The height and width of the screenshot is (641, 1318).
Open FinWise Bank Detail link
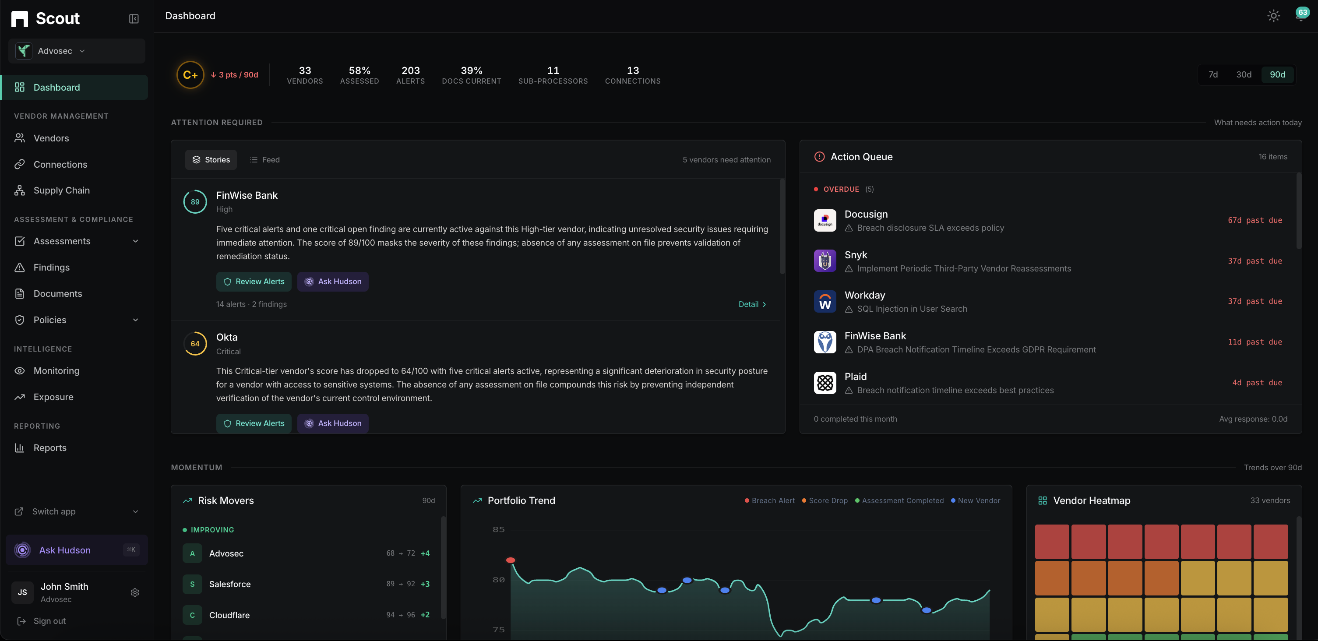tap(752, 304)
